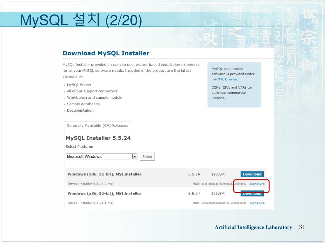Click file name (mysql-installer-5.5.24.1.msi)

tap(91, 203)
